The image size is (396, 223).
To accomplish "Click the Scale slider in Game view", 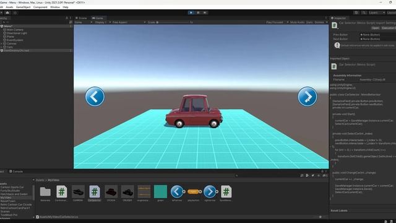I will tap(173, 22).
